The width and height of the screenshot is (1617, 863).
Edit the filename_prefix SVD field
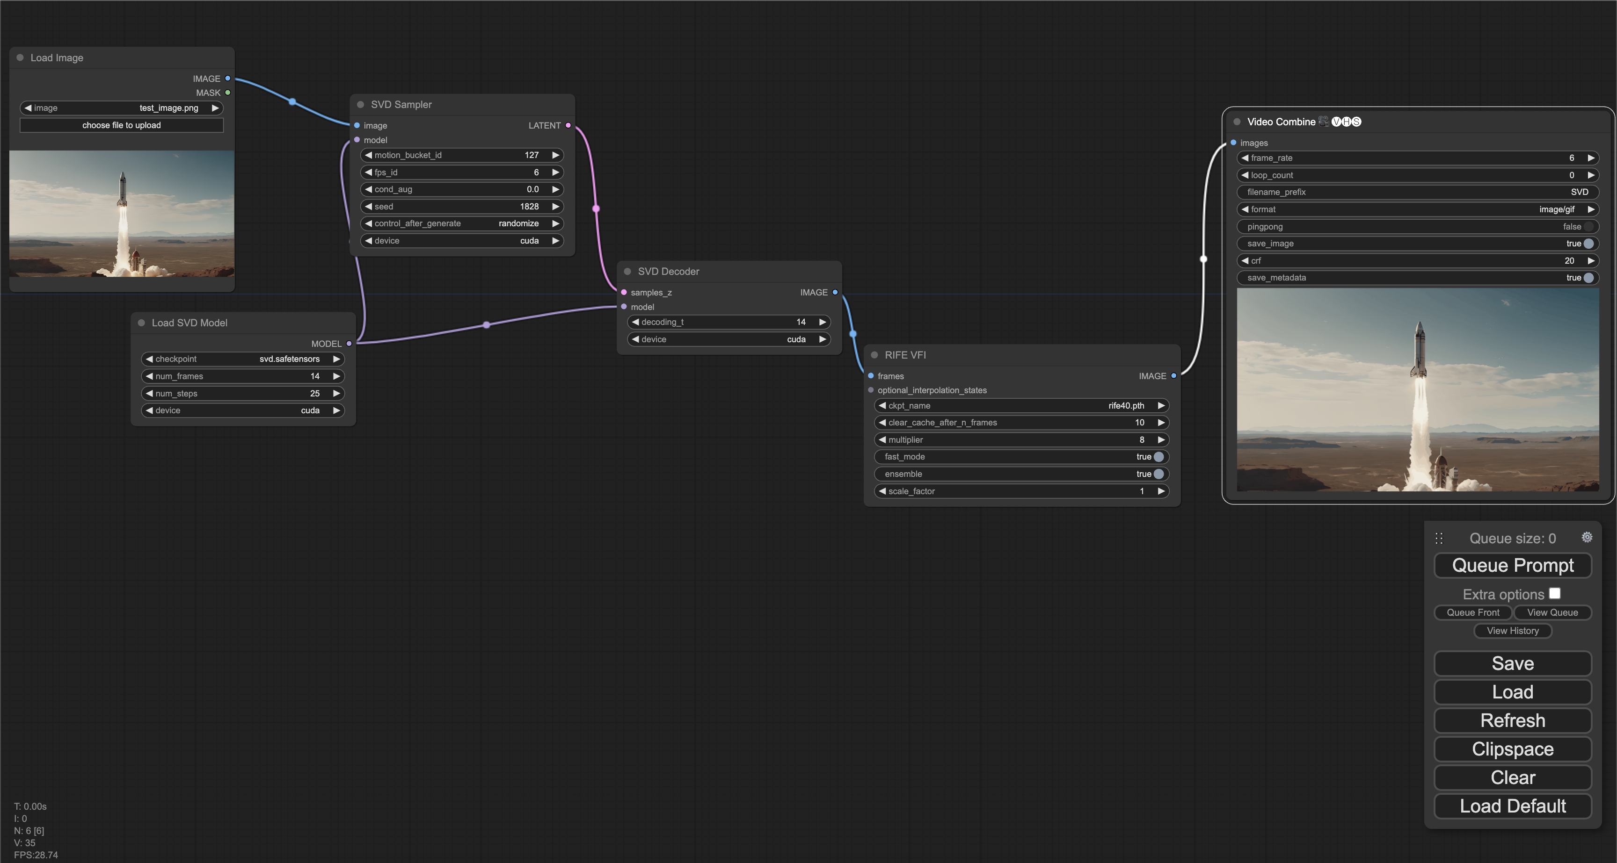coord(1417,193)
